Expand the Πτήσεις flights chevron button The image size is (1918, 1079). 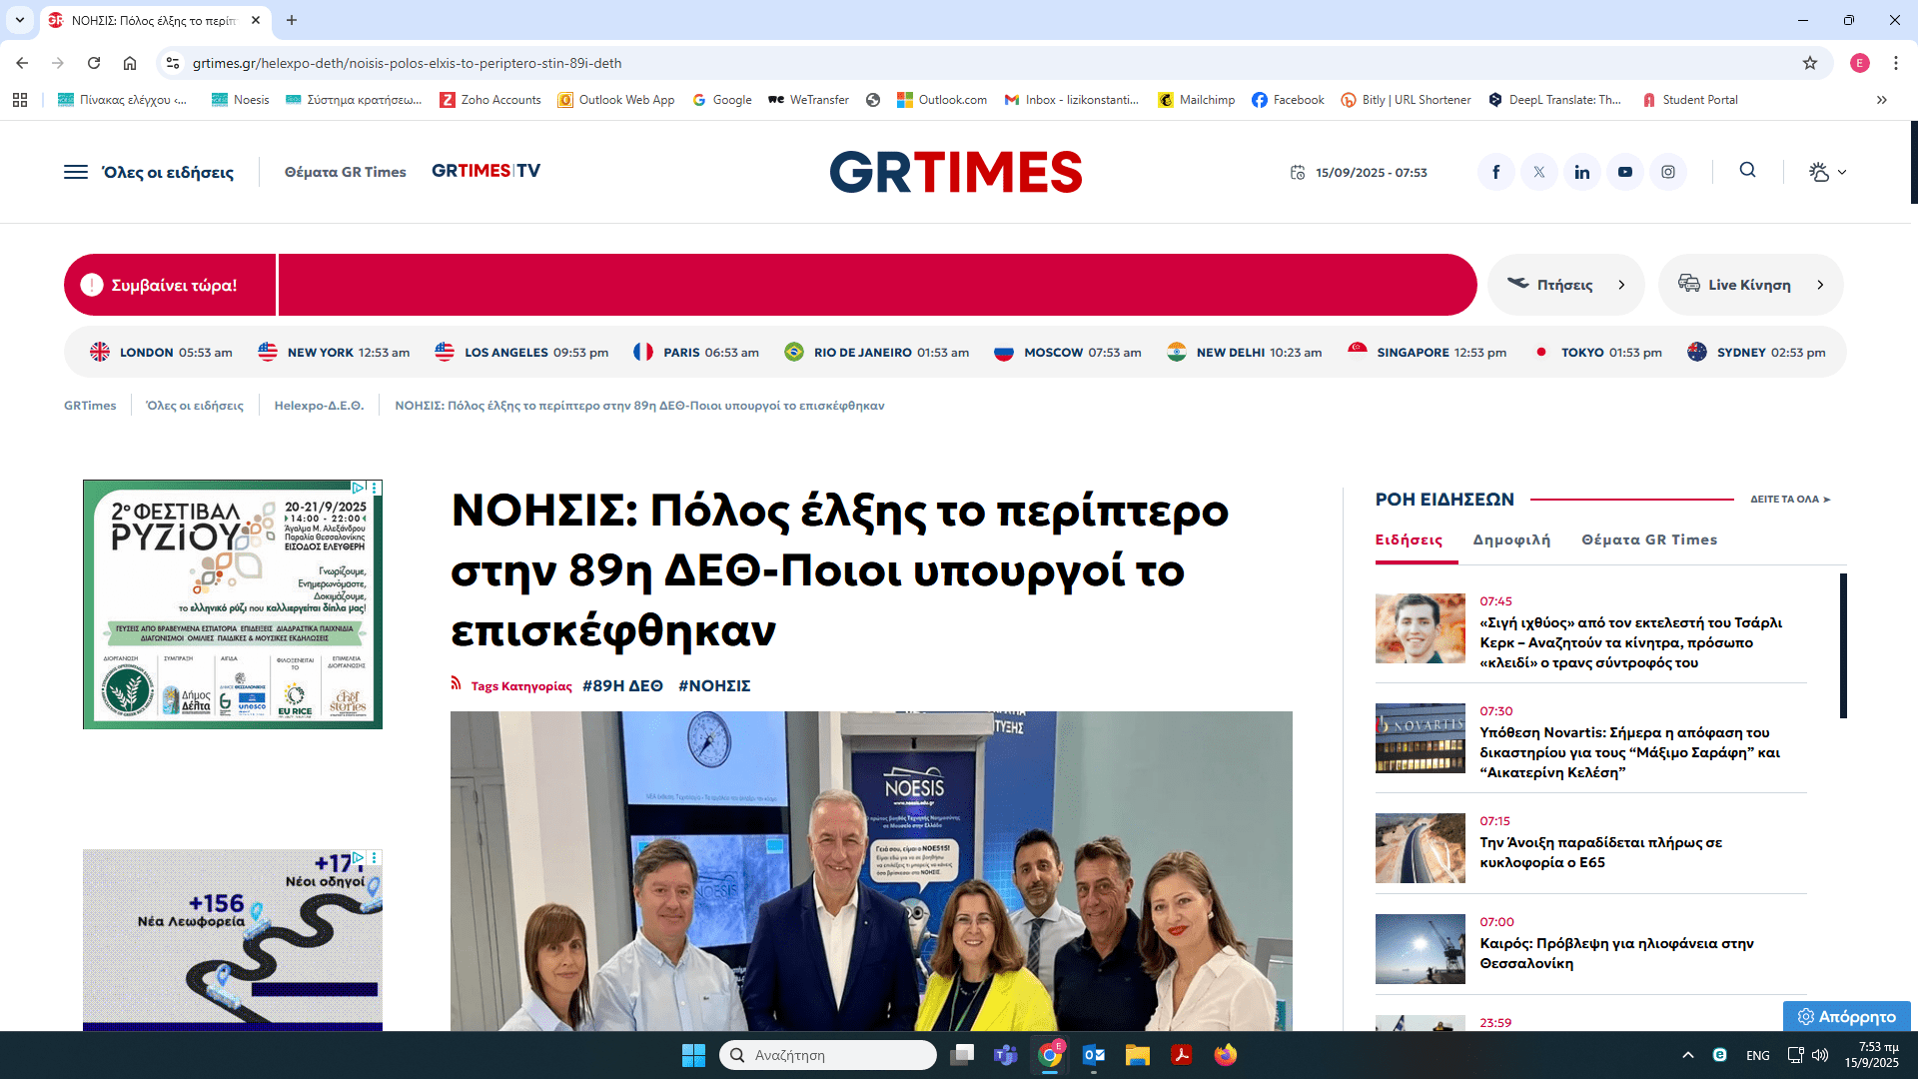[x=1621, y=285]
